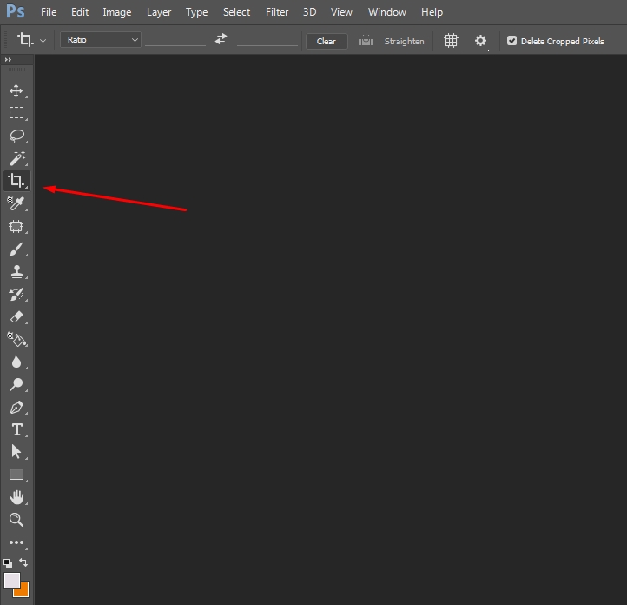
Task: Select the Hand tool
Action: [16, 497]
